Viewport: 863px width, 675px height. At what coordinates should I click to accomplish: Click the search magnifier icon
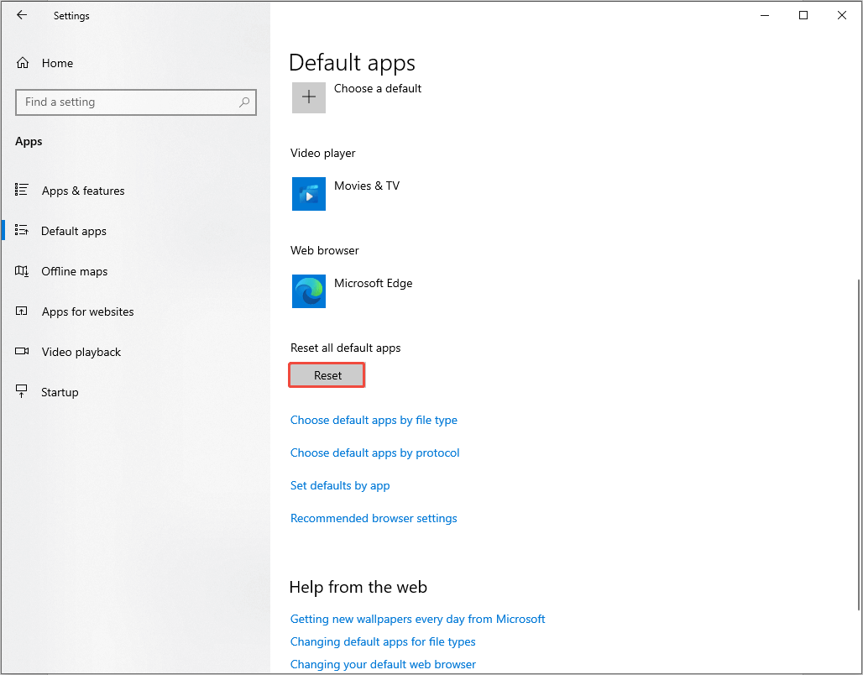(x=244, y=102)
